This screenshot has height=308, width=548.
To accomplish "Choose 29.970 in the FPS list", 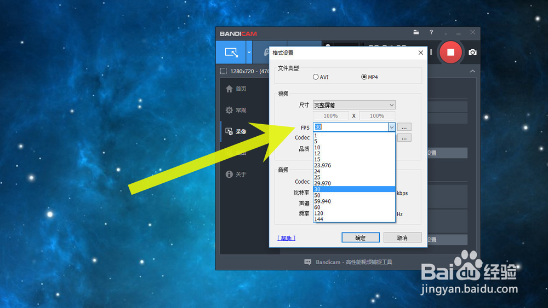I will point(354,183).
